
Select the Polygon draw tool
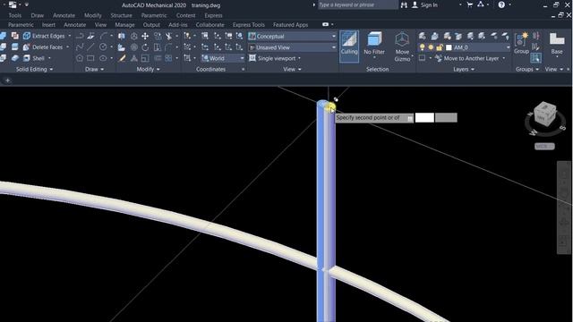[80, 58]
